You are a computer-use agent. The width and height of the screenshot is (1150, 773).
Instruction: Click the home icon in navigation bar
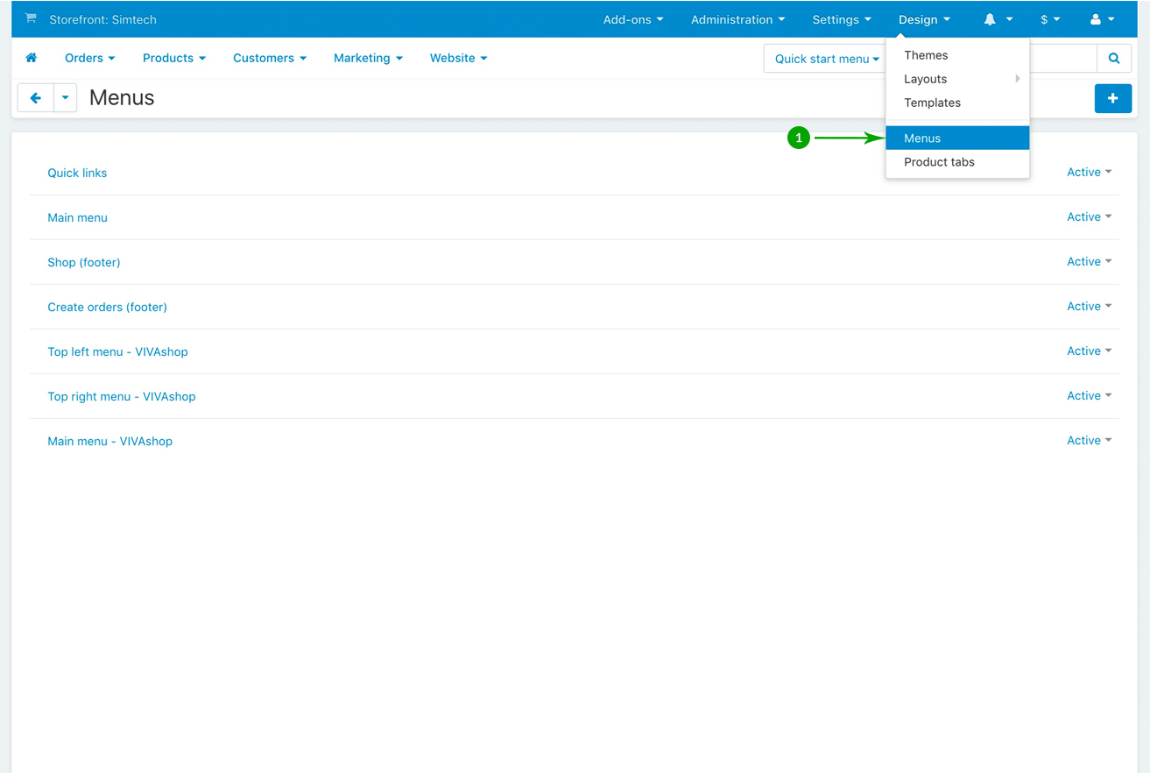pyautogui.click(x=32, y=58)
